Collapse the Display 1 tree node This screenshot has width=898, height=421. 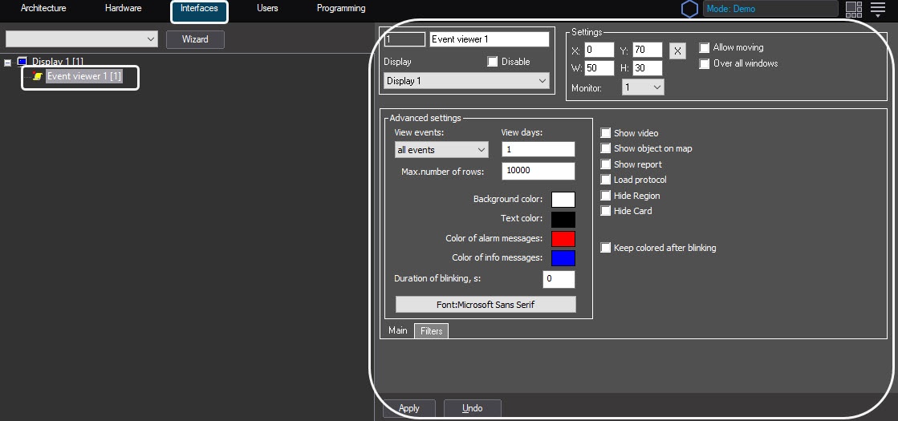[x=8, y=62]
